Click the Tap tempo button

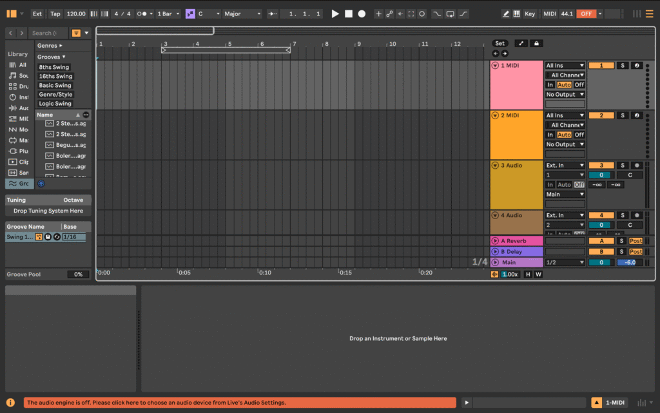click(55, 14)
